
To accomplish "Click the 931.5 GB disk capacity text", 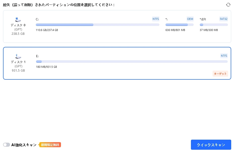I will (18, 70).
